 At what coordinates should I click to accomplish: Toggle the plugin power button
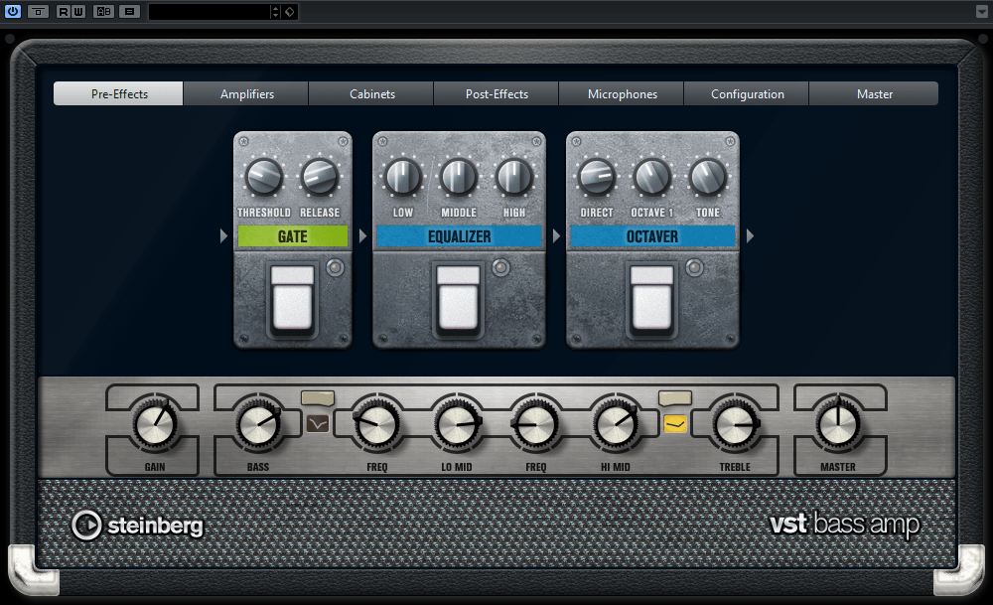coord(12,12)
